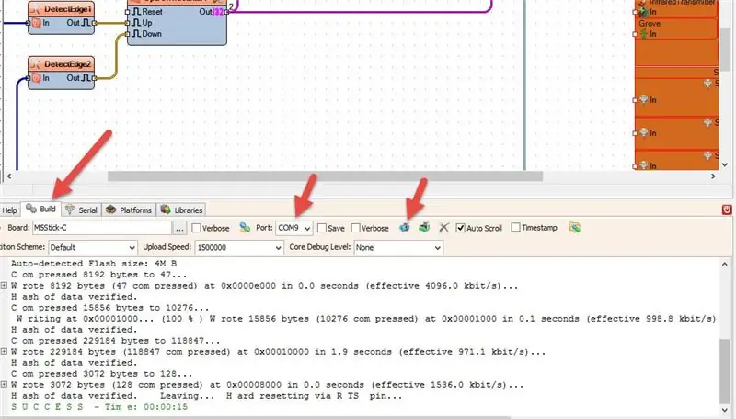Disable the Auto Scroll checkbox
This screenshot has width=736, height=419.
(x=461, y=228)
